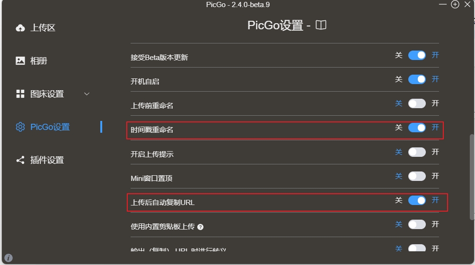Disable the 接受Beta版本更新 switch

[417, 55]
